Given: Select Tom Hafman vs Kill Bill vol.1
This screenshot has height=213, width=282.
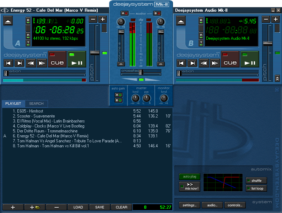Looking at the screenshot, I should pos(87,146).
